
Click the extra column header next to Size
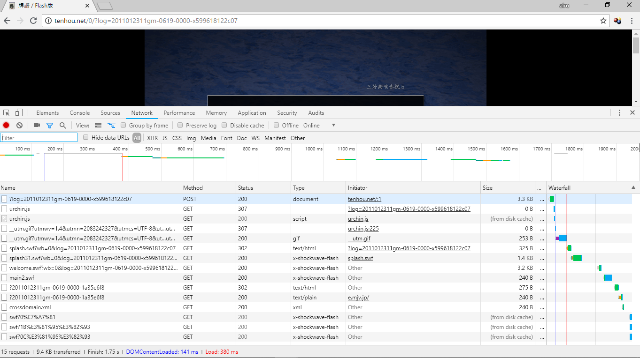click(x=540, y=188)
